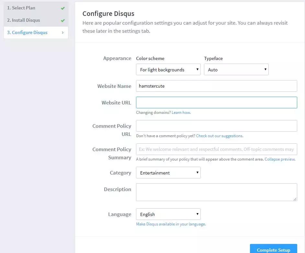Expand the Category dropdown

click(168, 173)
